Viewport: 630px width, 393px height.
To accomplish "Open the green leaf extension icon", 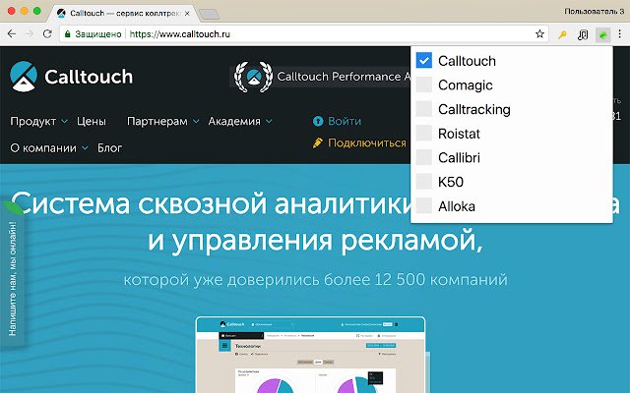I will [x=602, y=35].
